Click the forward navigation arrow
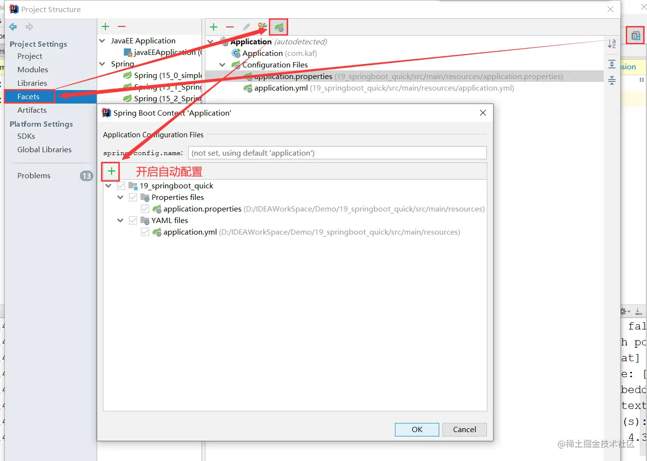This screenshot has height=461, width=647. tap(30, 27)
